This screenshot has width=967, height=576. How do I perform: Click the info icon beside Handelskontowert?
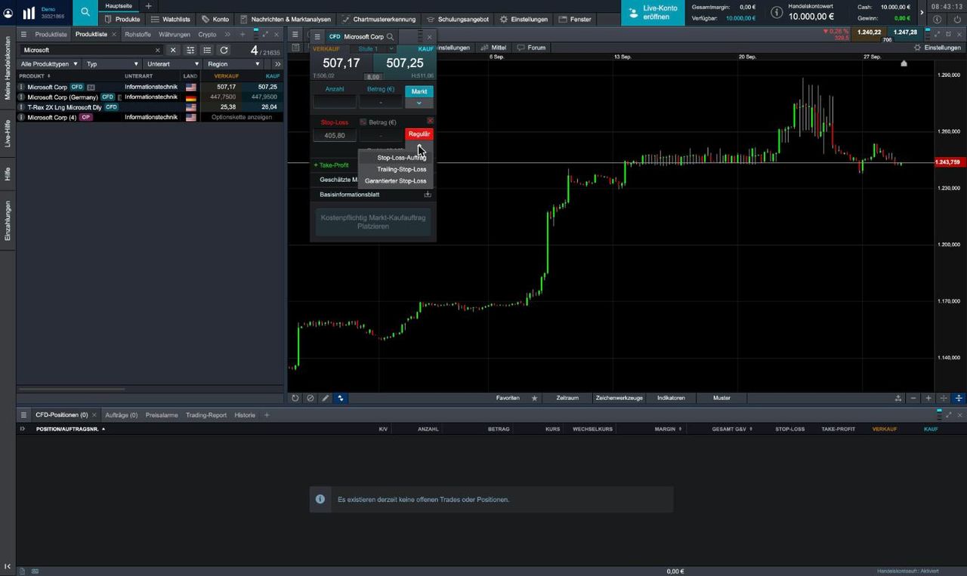[777, 13]
